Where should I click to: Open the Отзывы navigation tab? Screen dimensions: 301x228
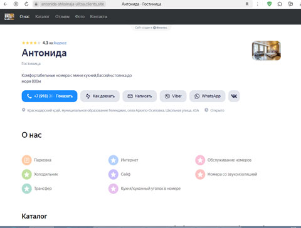coord(62,17)
